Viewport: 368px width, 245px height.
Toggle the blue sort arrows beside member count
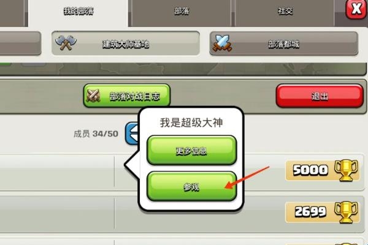click(132, 133)
